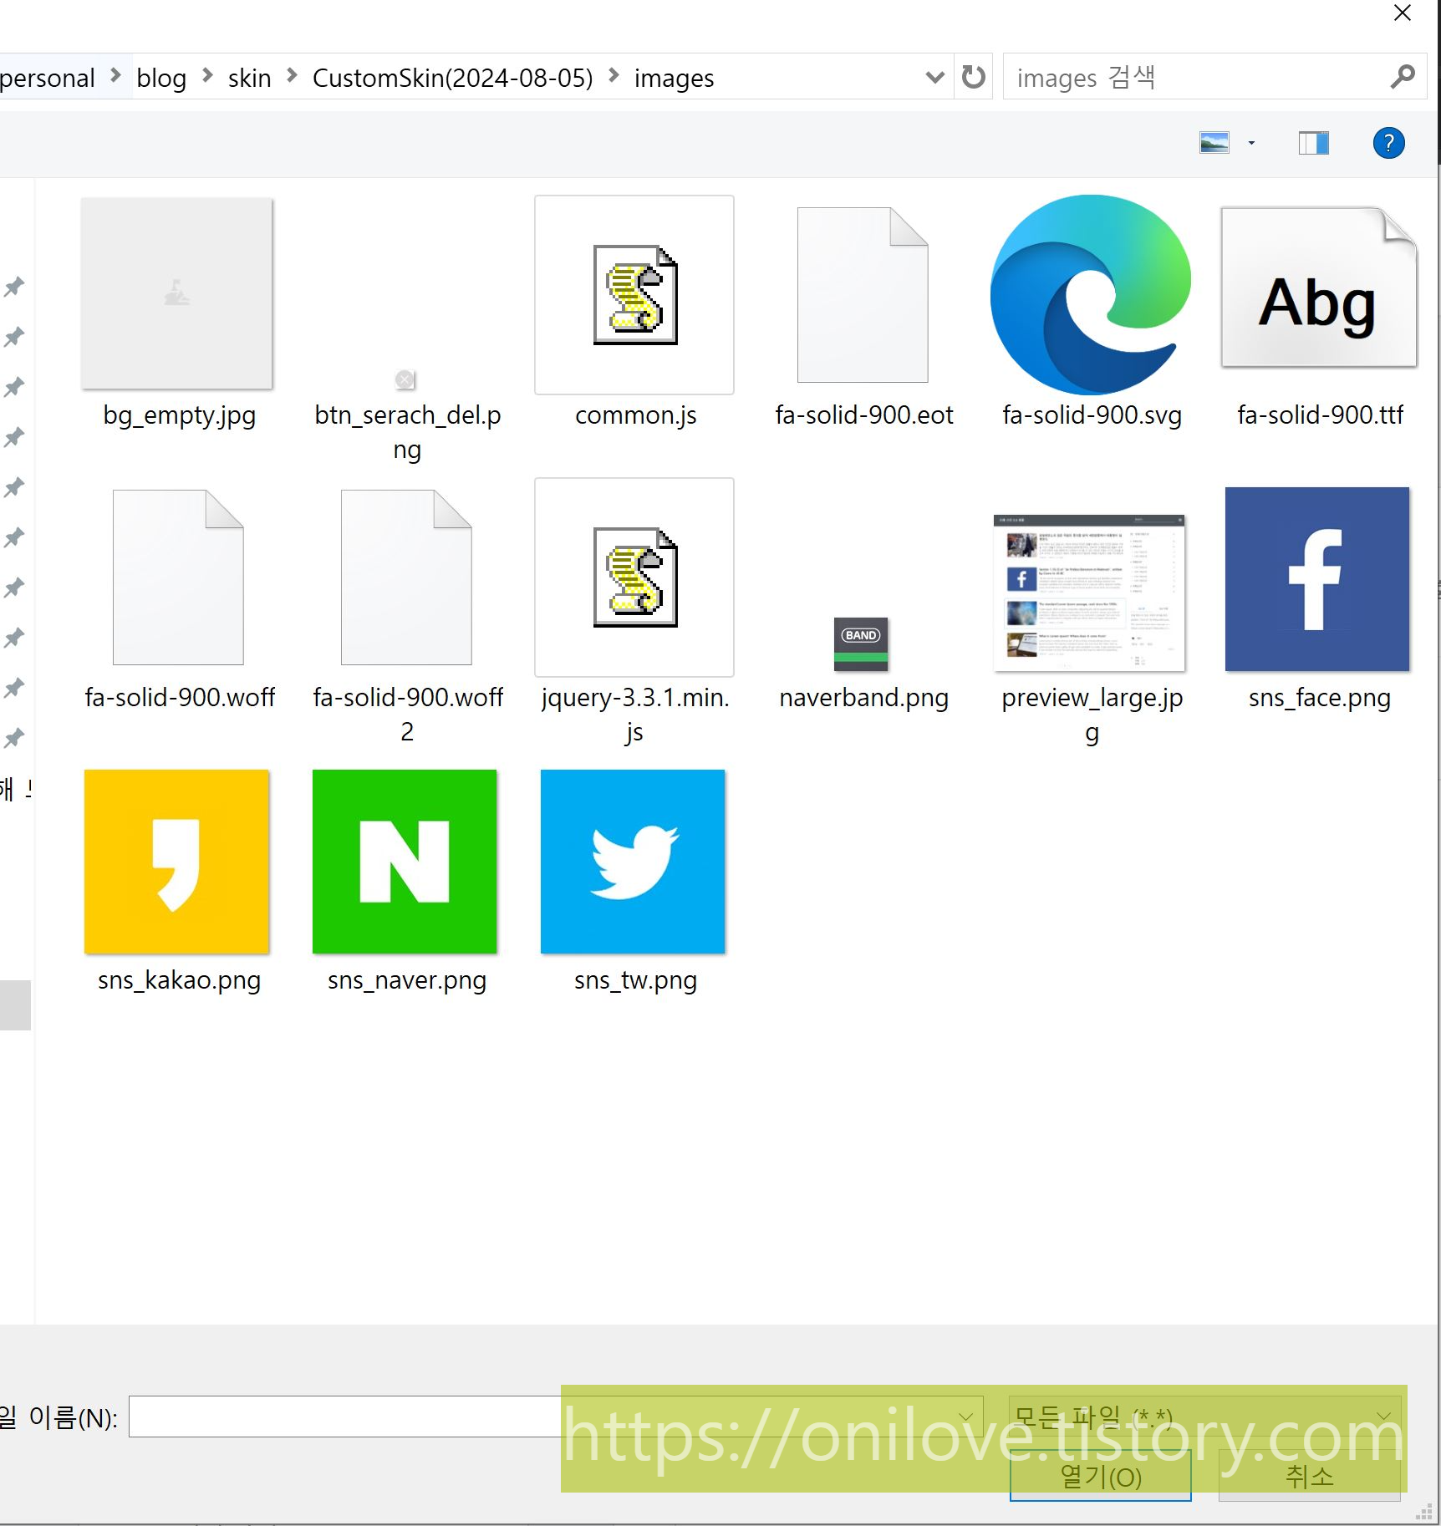The width and height of the screenshot is (1441, 1526).
Task: Select the jquery-3.3.1.min.js script icon
Action: pos(634,577)
